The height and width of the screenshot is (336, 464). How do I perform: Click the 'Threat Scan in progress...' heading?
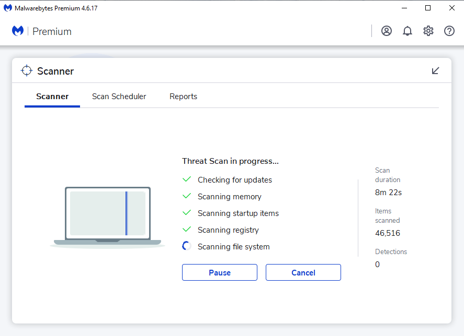(230, 161)
